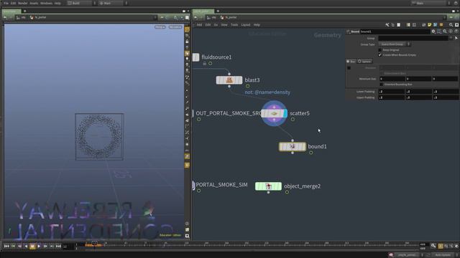
Task: Click the bound1 node name field
Action: (395, 32)
